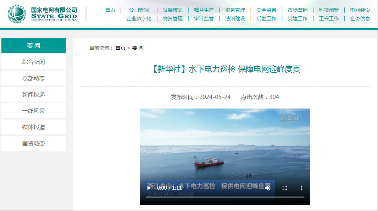Mute the video using the speaker icon
The image size is (378, 211).
[x=268, y=188]
